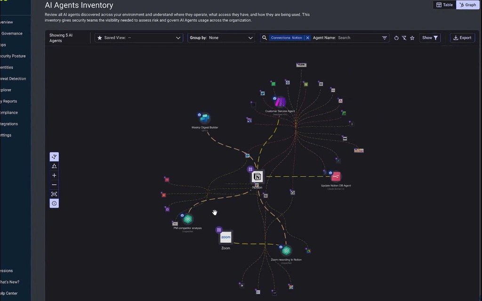Image resolution: width=482 pixels, height=301 pixels.
Task: Click the Connections: Notion filter chip
Action: click(286, 38)
